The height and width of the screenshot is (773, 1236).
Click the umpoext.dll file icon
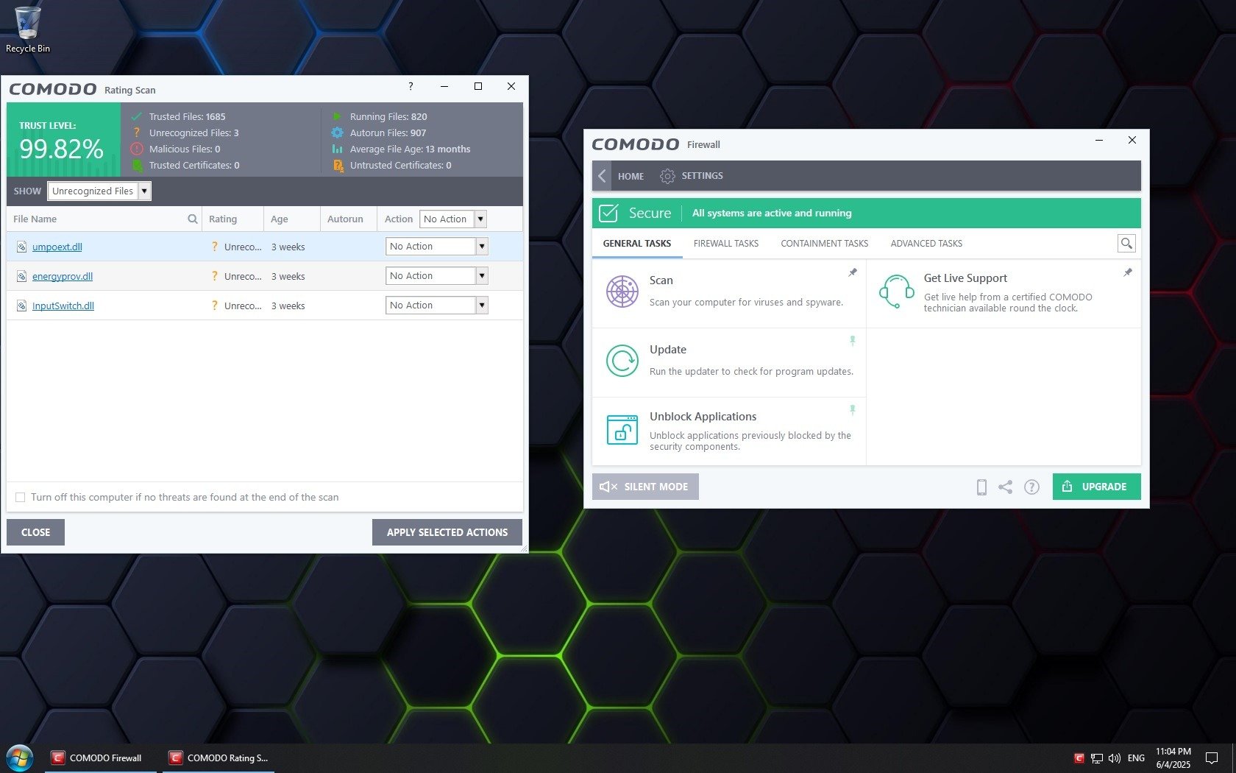click(22, 247)
